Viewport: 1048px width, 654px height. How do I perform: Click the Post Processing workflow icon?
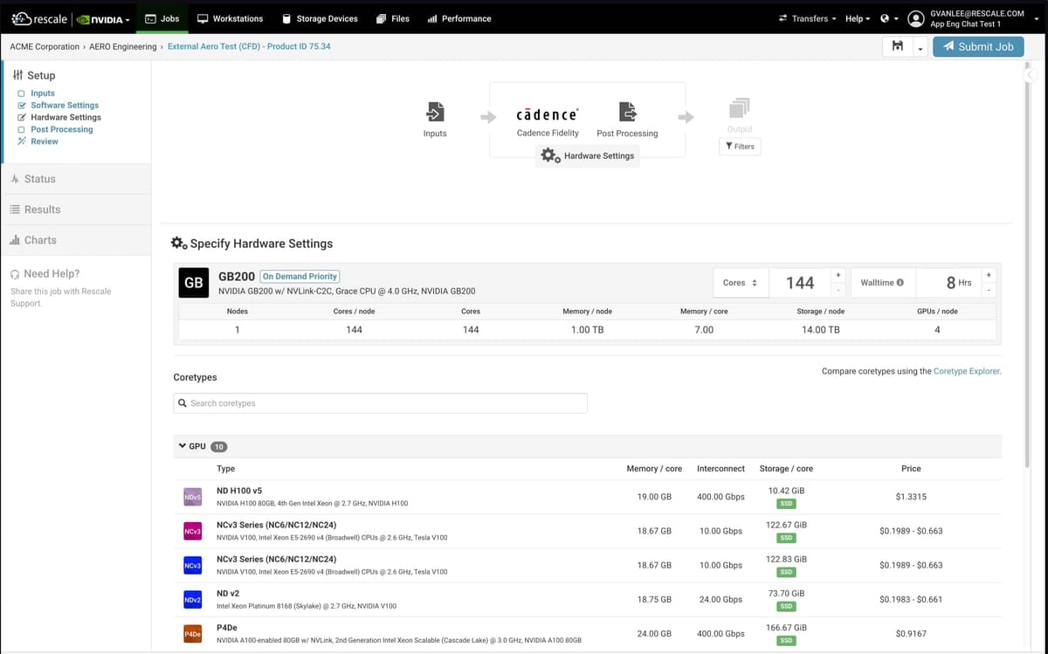click(627, 111)
